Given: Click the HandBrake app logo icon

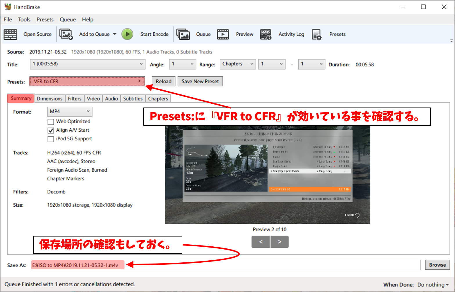Looking at the screenshot, I should pos(8,7).
